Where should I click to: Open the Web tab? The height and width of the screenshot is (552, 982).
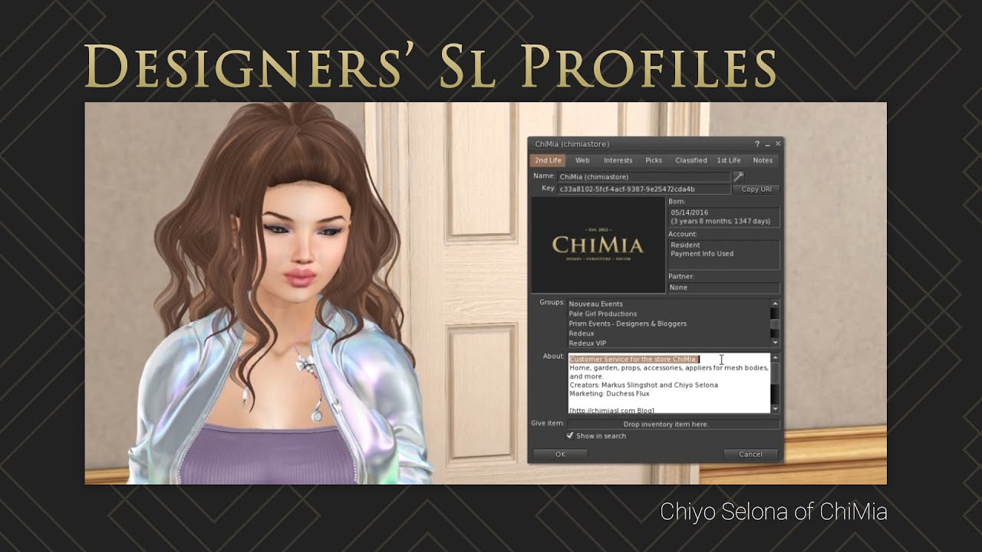582,160
